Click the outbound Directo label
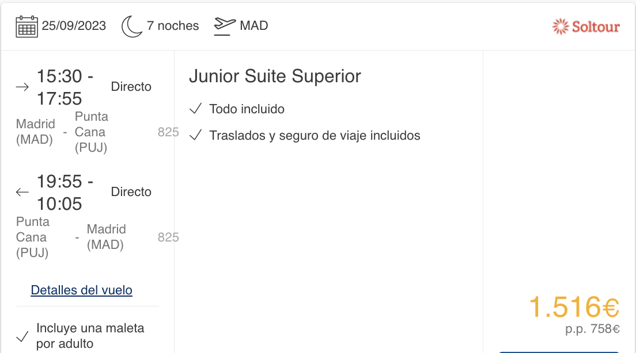This screenshot has width=636, height=353. pyautogui.click(x=131, y=87)
